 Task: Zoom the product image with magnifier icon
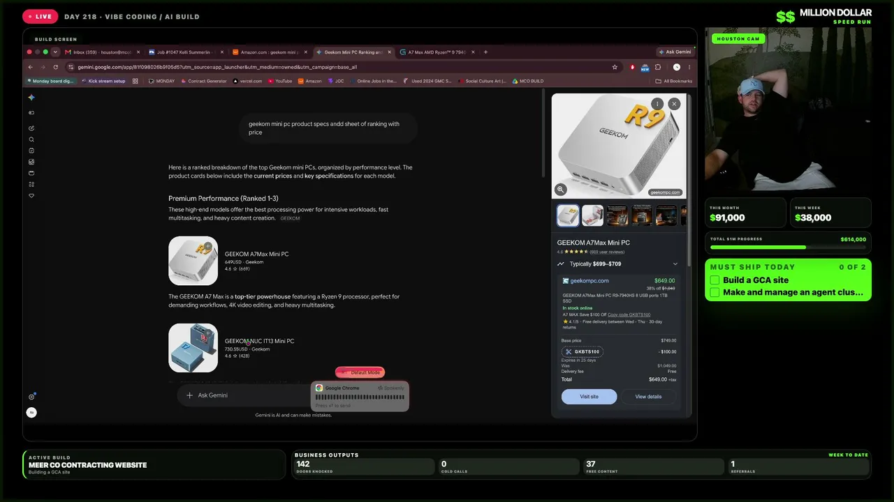pyautogui.click(x=560, y=189)
